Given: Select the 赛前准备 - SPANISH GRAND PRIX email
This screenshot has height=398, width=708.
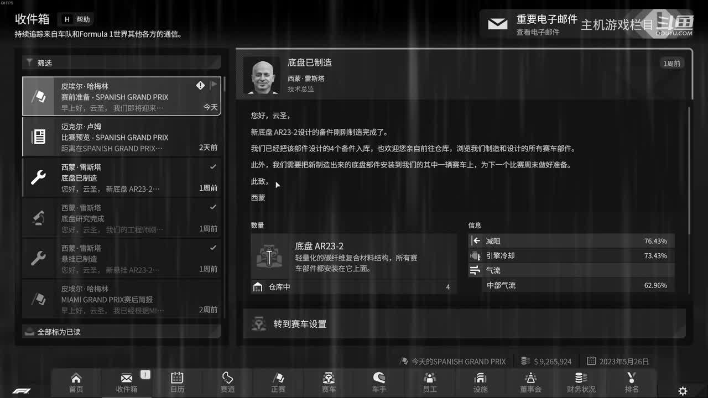Looking at the screenshot, I should [122, 97].
